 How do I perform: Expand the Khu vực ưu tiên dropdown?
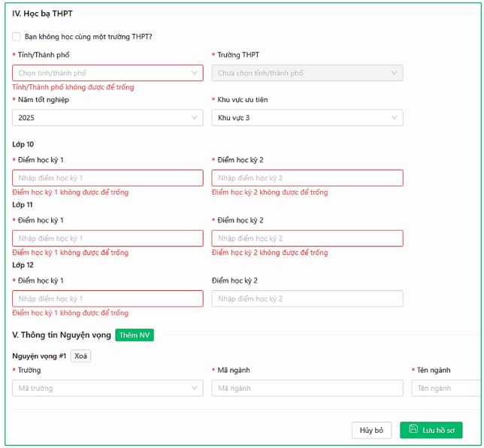307,118
